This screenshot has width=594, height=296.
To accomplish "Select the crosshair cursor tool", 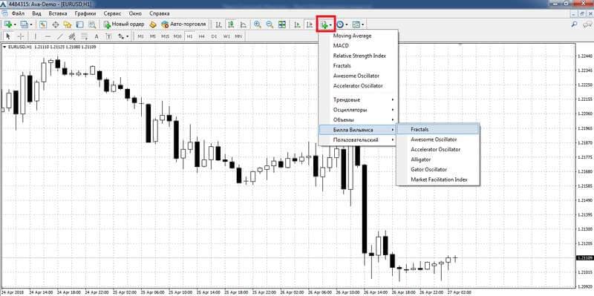I will click(21, 36).
